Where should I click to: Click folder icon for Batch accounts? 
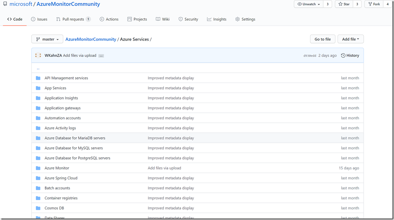tap(38, 188)
